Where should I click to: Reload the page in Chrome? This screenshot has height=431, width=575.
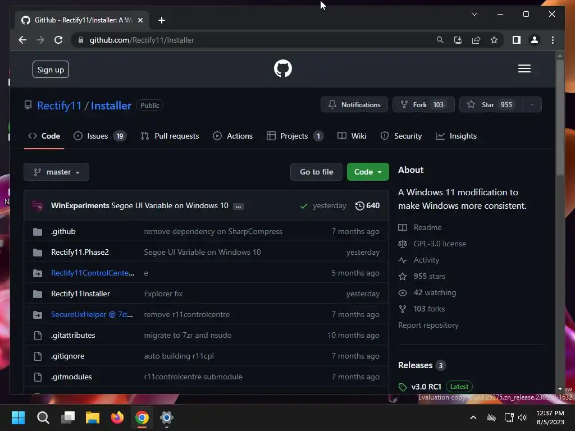click(58, 40)
